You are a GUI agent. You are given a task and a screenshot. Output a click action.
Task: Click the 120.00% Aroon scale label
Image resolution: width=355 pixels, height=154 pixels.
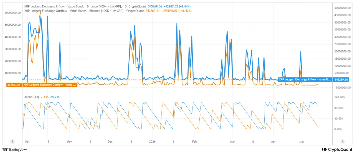click(x=340, y=97)
